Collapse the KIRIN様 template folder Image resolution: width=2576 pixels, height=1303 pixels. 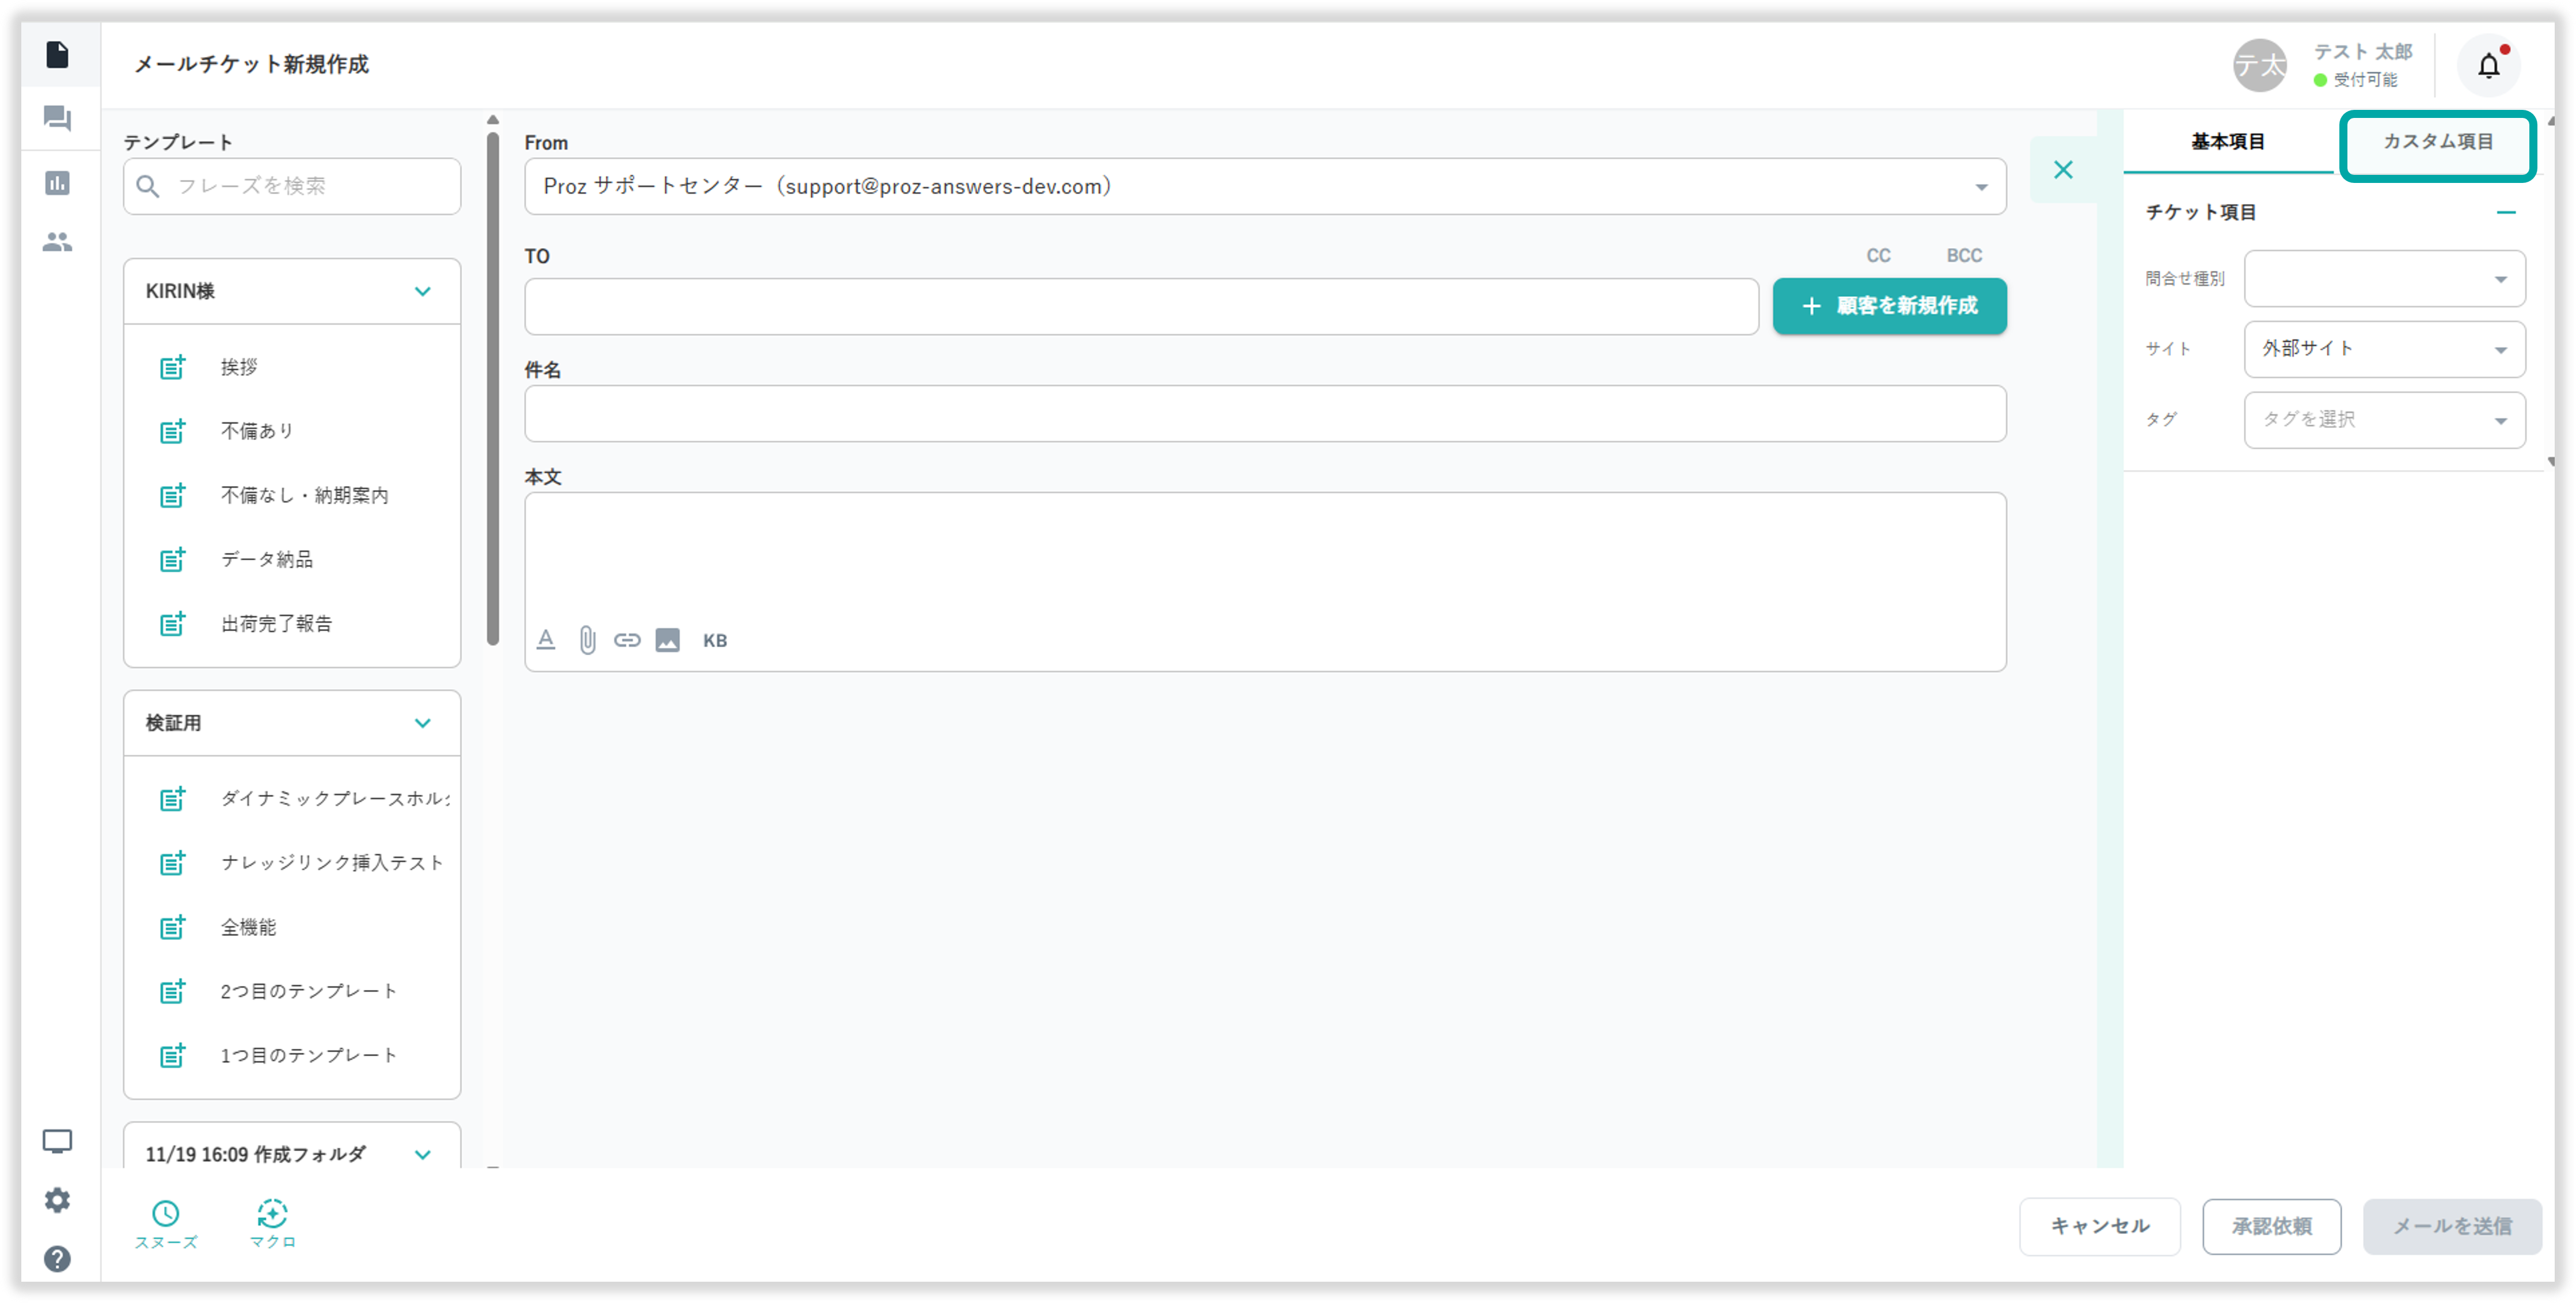coord(423,292)
